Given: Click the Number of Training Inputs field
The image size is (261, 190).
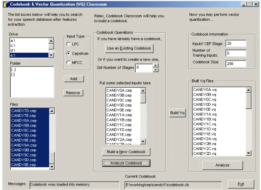Looking at the screenshot, I should 236,53.
